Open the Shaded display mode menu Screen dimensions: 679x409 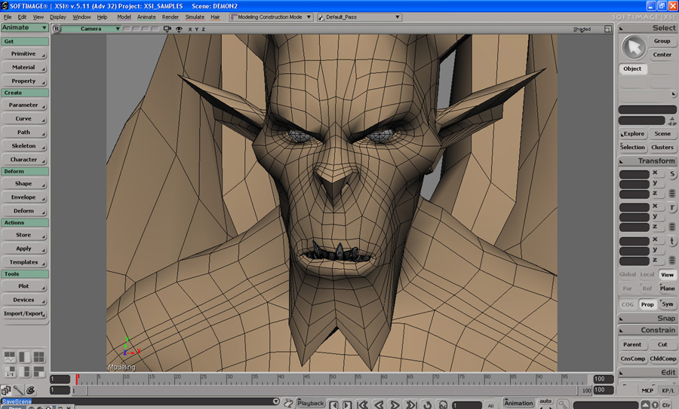point(582,29)
